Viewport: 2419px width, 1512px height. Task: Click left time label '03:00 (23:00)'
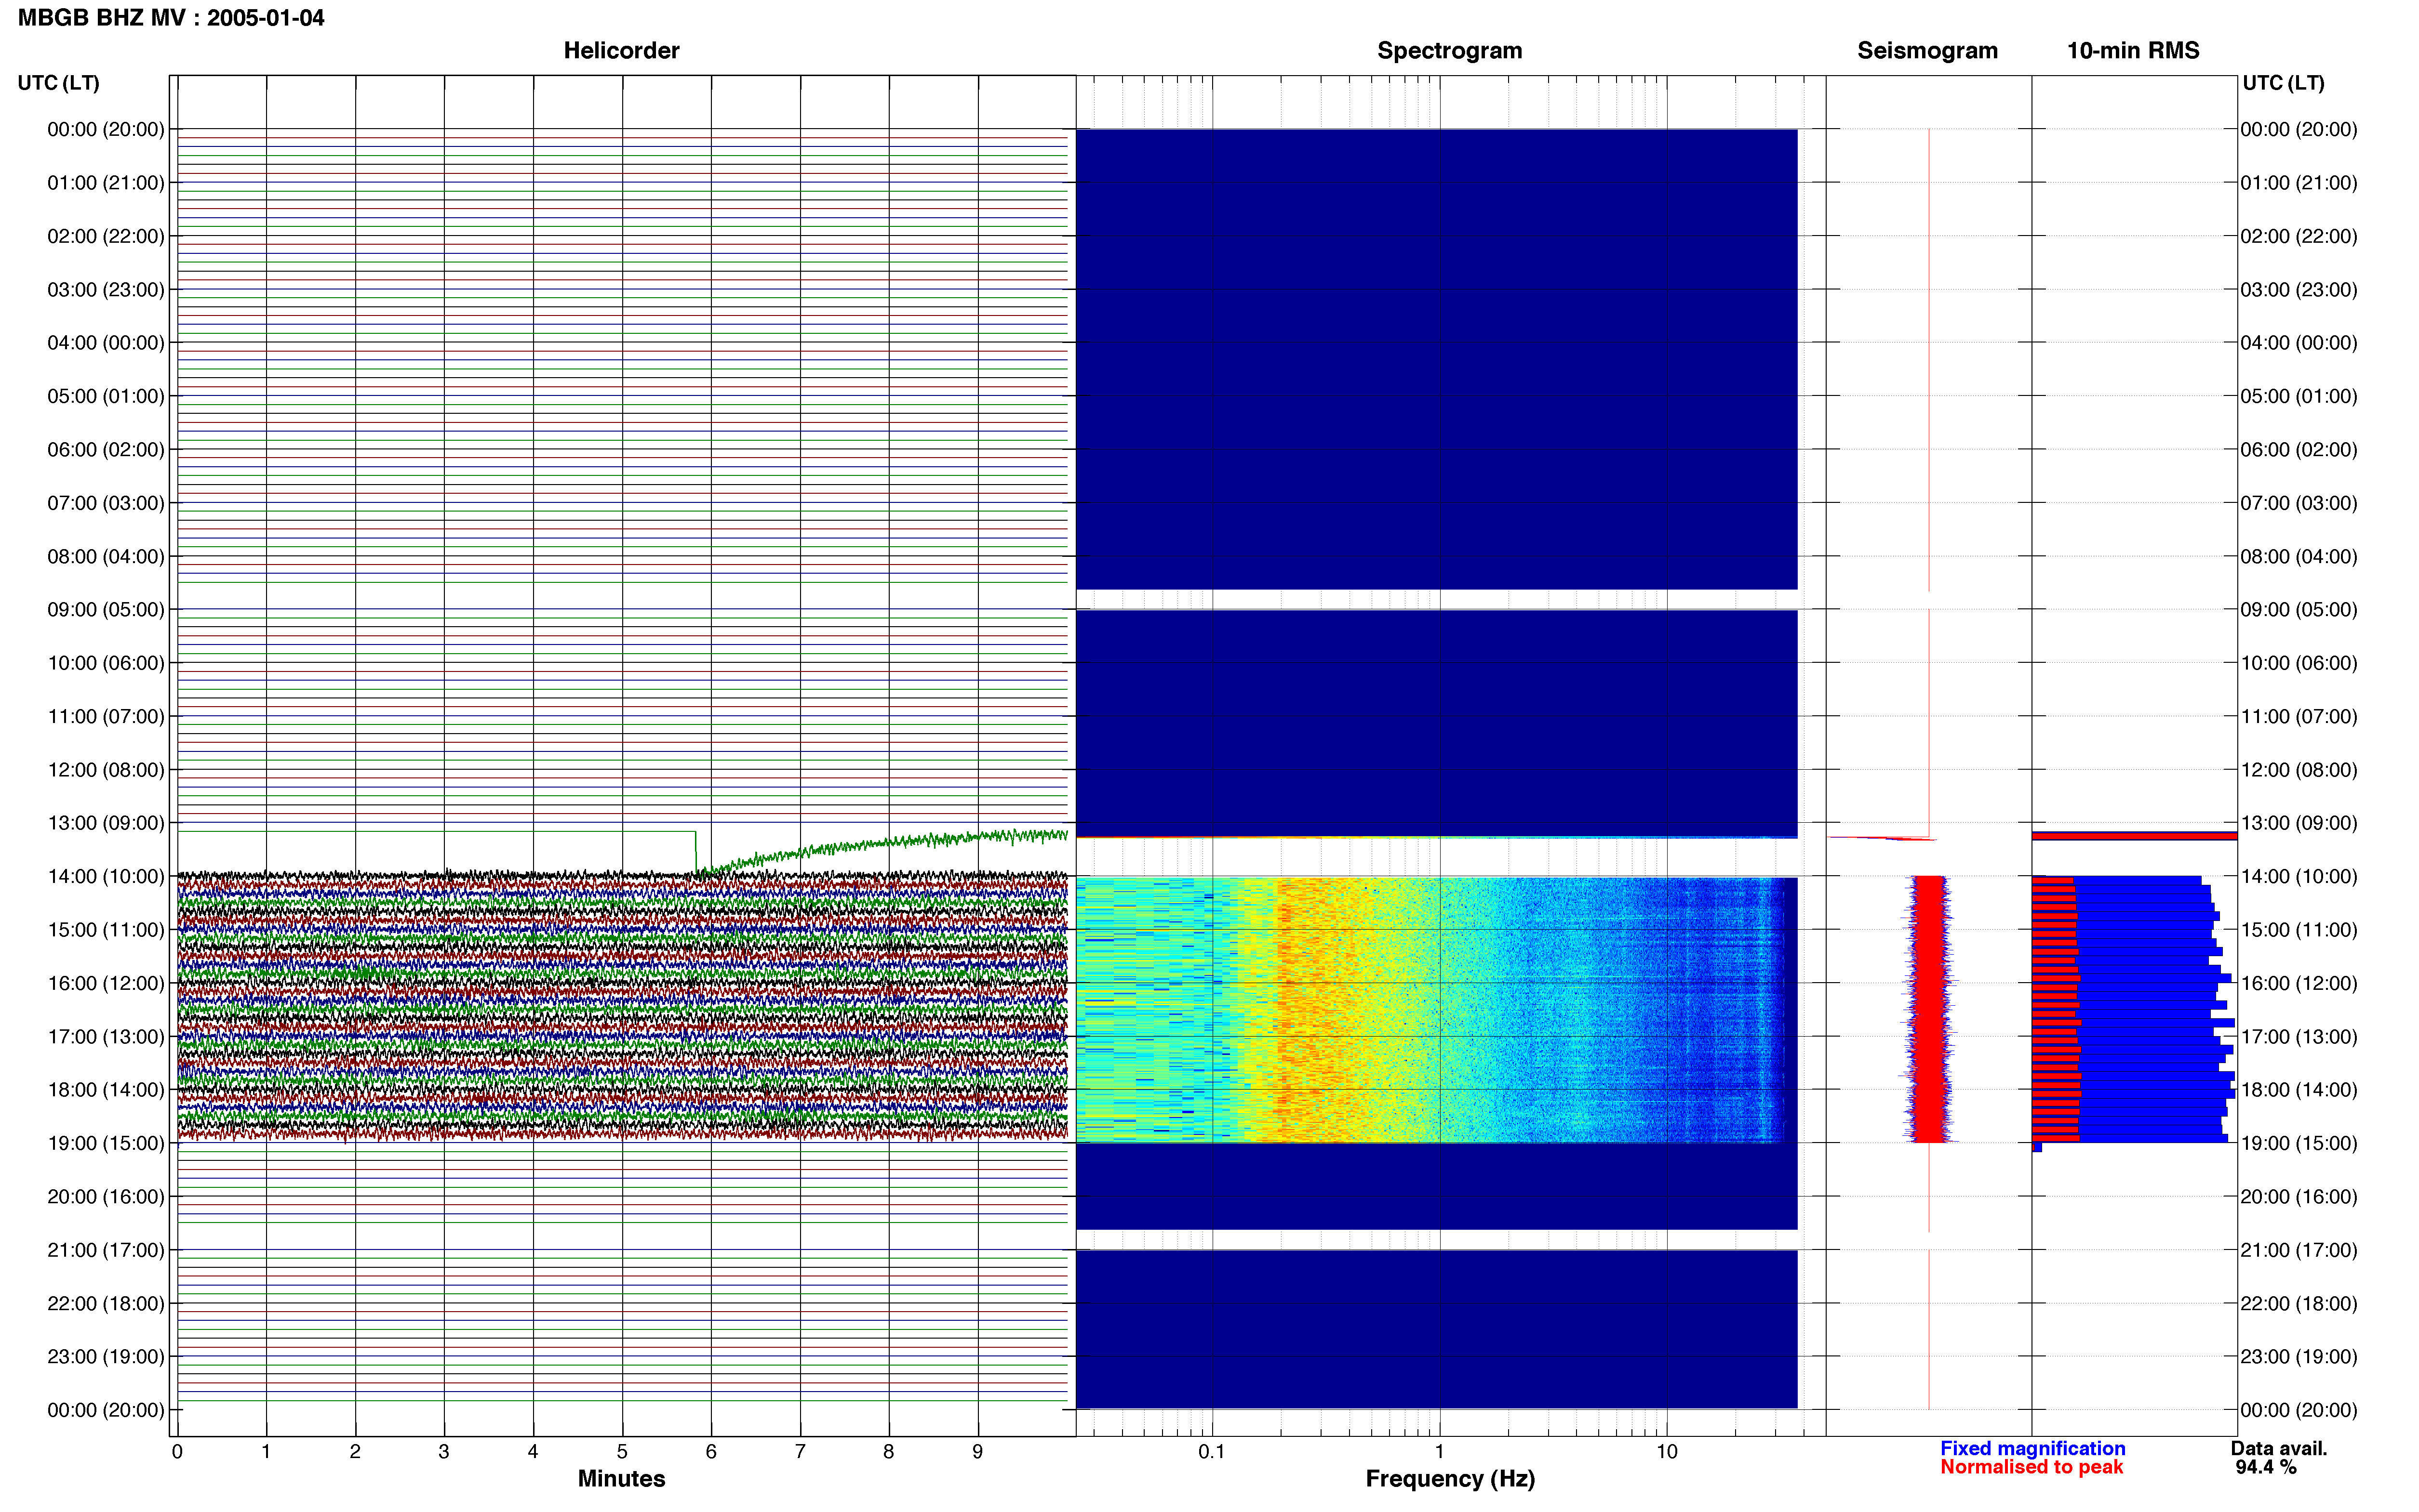106,290
